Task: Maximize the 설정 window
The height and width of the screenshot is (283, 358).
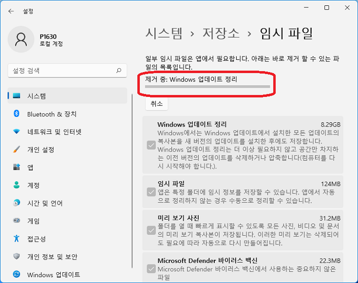Action: (327, 7)
